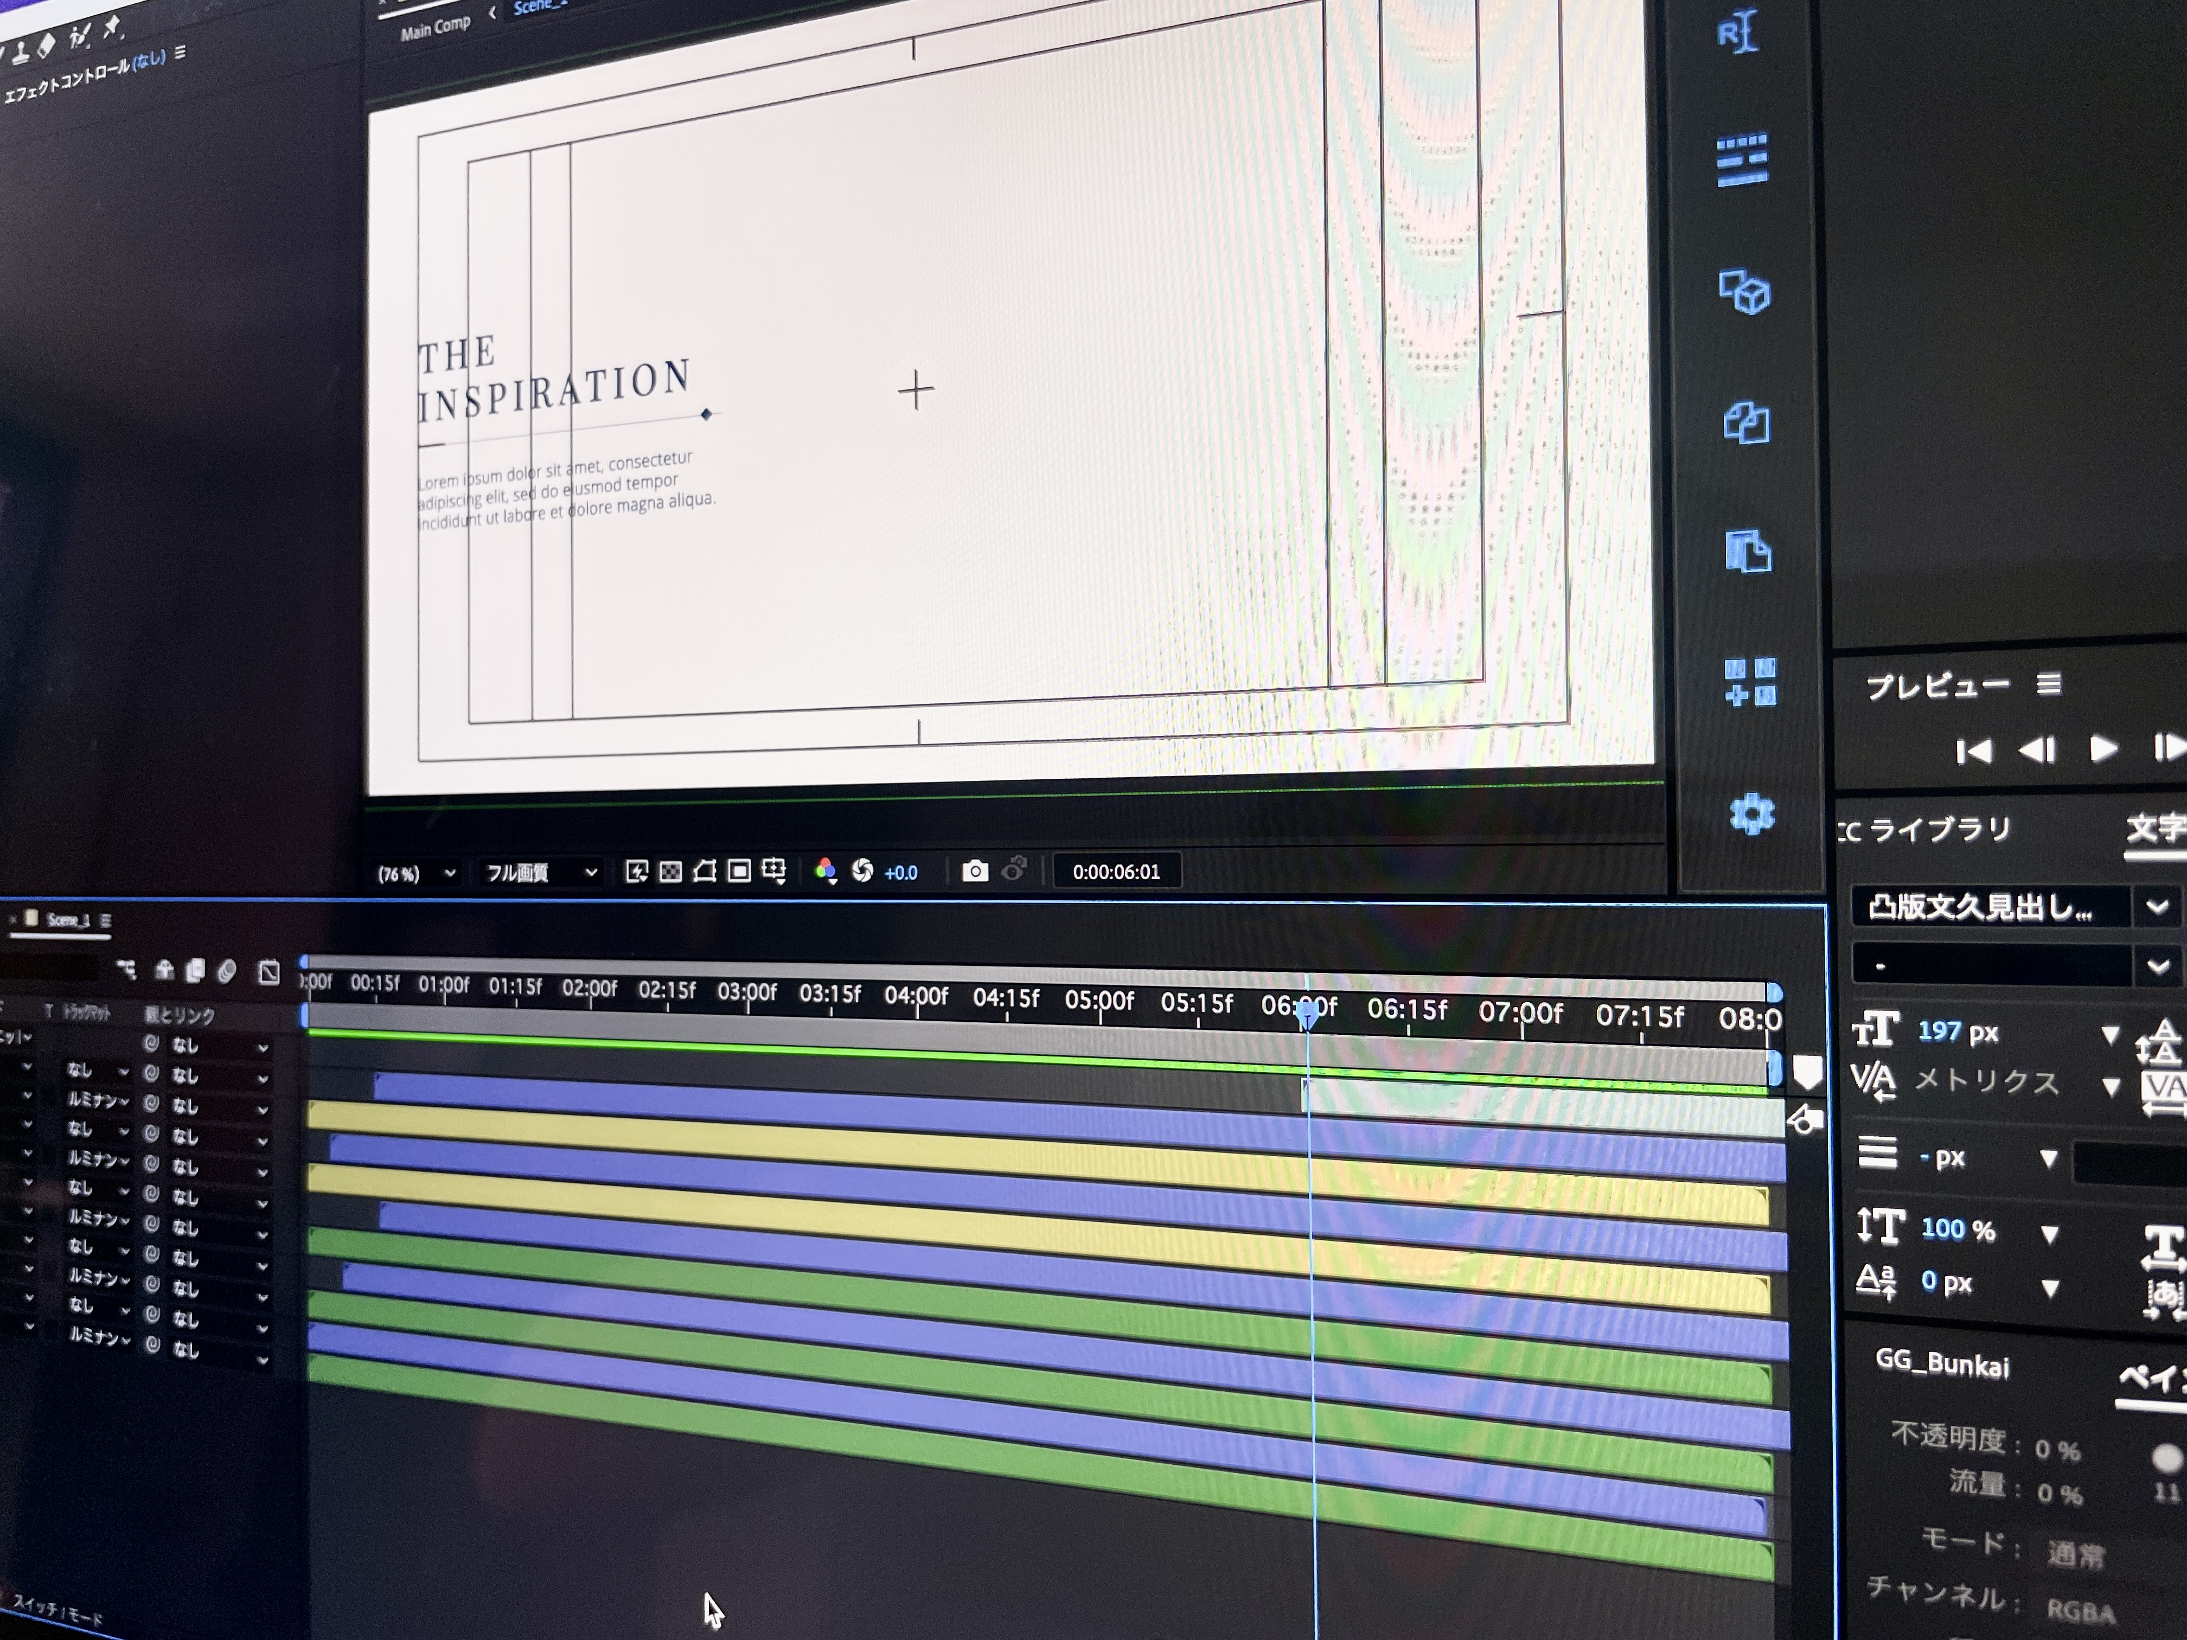Jump to first frame in preview controls

1973,751
